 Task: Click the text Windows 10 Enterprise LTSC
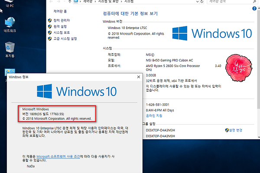[x=127, y=28]
